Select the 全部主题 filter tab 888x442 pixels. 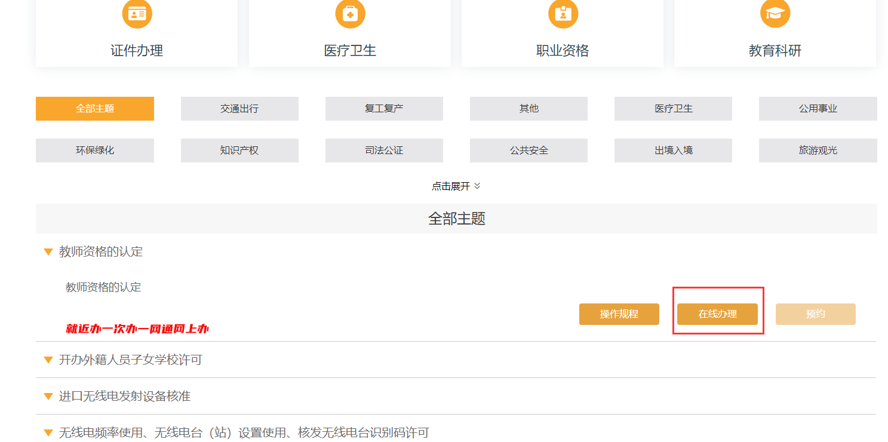click(x=95, y=109)
